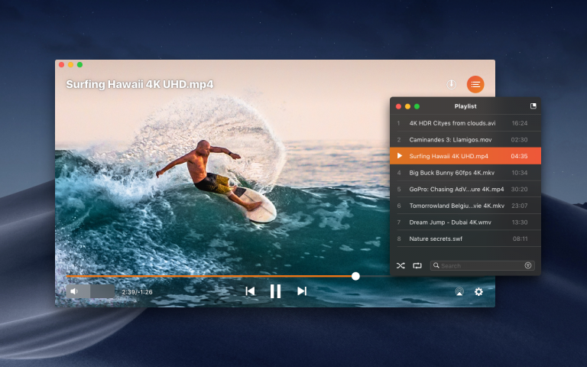This screenshot has width=587, height=367.
Task: Click the 2:39/-1:26 time display
Action: coord(137,292)
